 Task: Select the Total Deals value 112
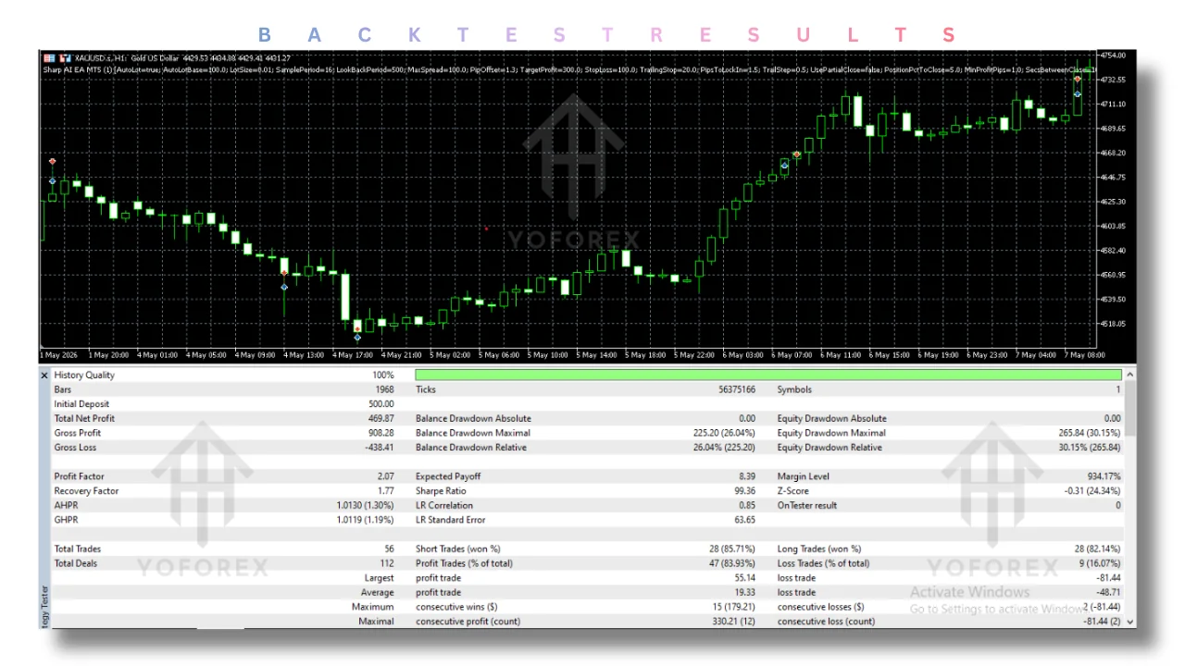tap(387, 563)
